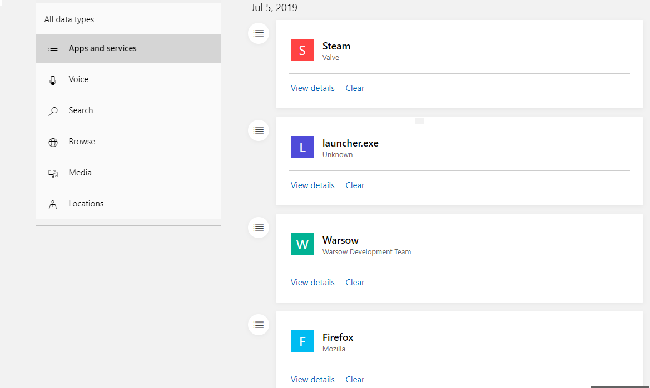Switch to the Locations data type
The image size is (650, 388).
click(x=128, y=204)
